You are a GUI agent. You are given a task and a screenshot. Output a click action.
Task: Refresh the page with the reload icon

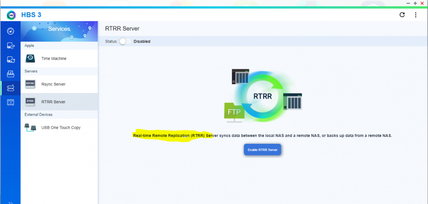(x=402, y=15)
